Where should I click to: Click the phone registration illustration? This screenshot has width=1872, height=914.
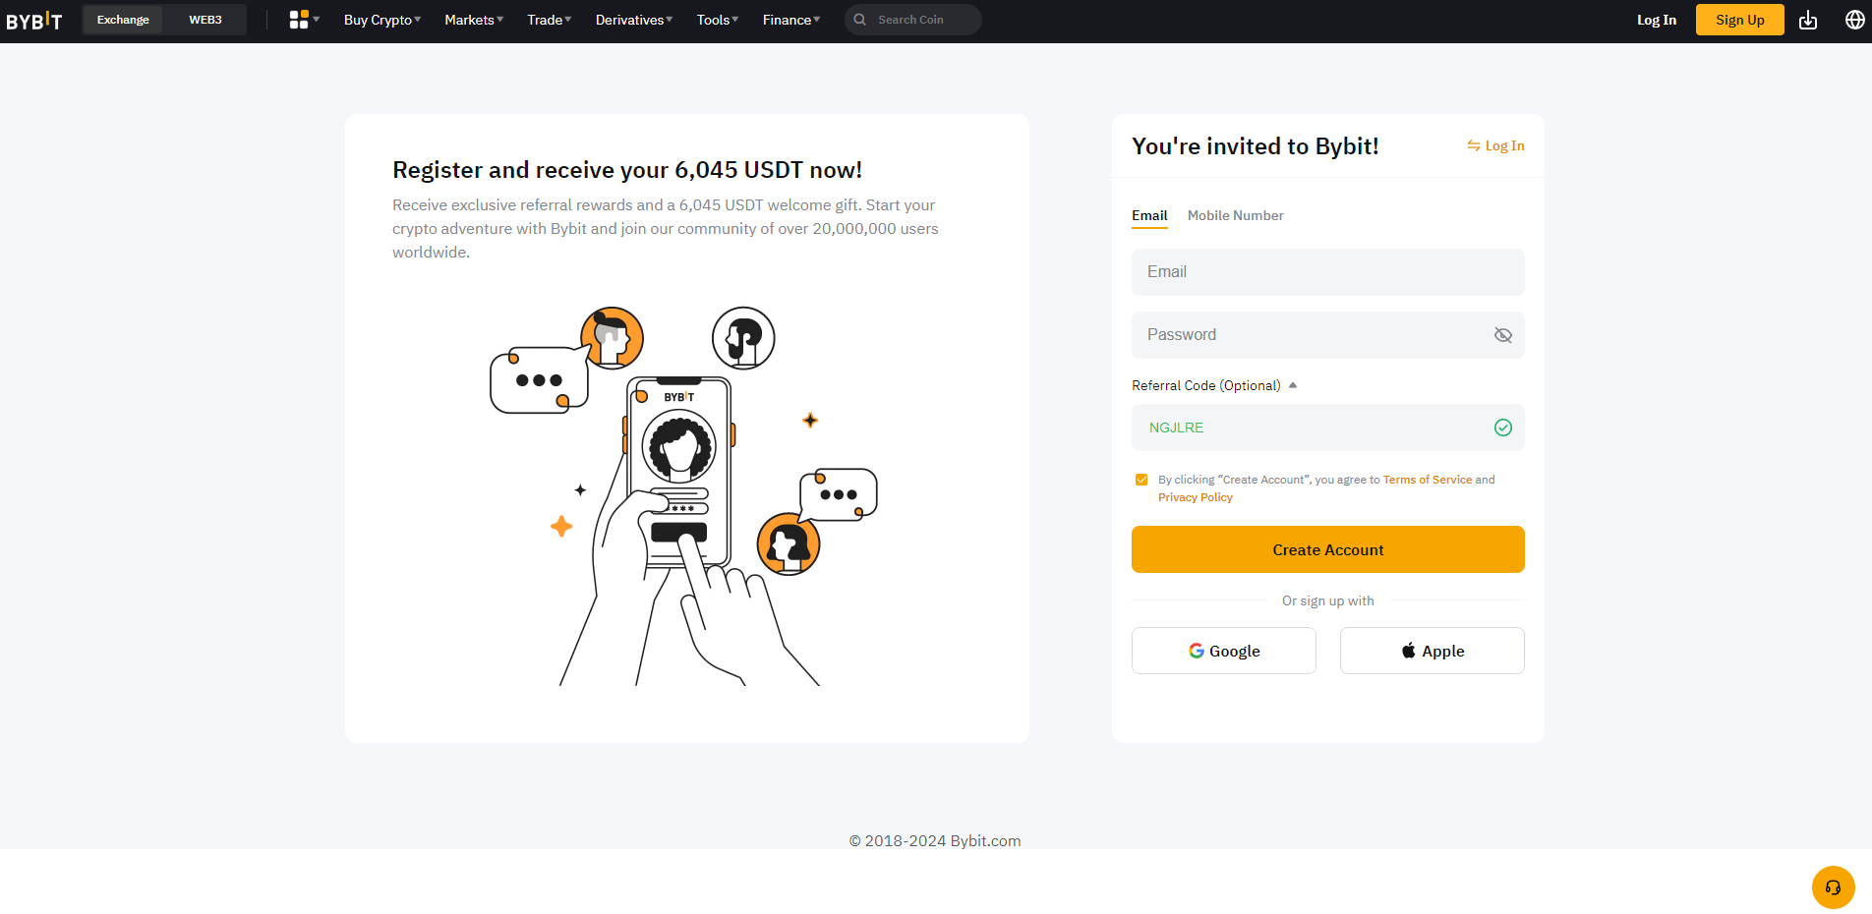684,496
